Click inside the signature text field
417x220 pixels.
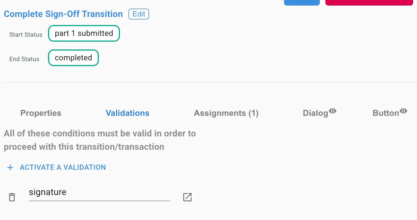[99, 192]
